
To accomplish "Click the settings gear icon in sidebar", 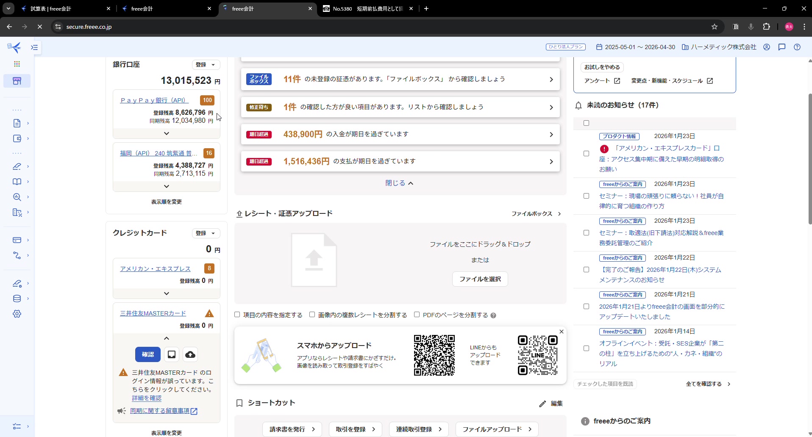I will [17, 314].
